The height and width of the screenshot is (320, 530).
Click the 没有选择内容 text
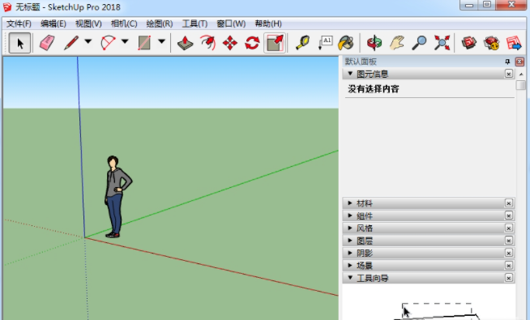coord(374,89)
